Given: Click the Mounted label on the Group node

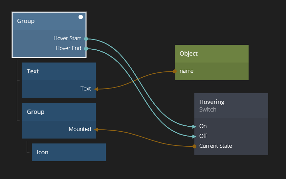Looking at the screenshot, I should (80, 129).
